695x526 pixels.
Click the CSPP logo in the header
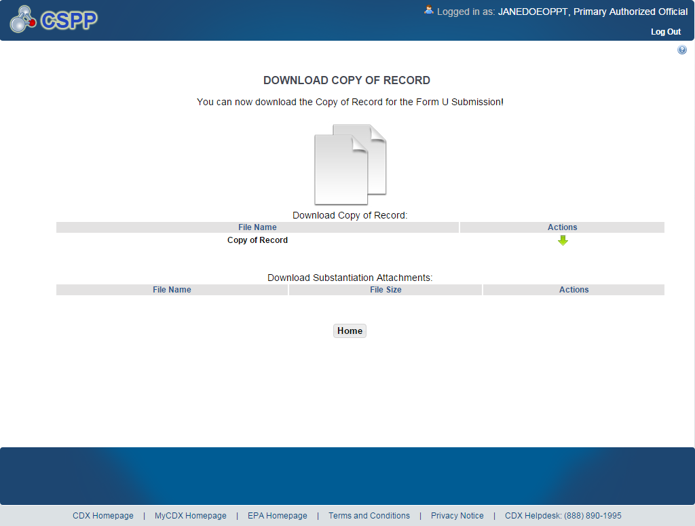[x=54, y=20]
